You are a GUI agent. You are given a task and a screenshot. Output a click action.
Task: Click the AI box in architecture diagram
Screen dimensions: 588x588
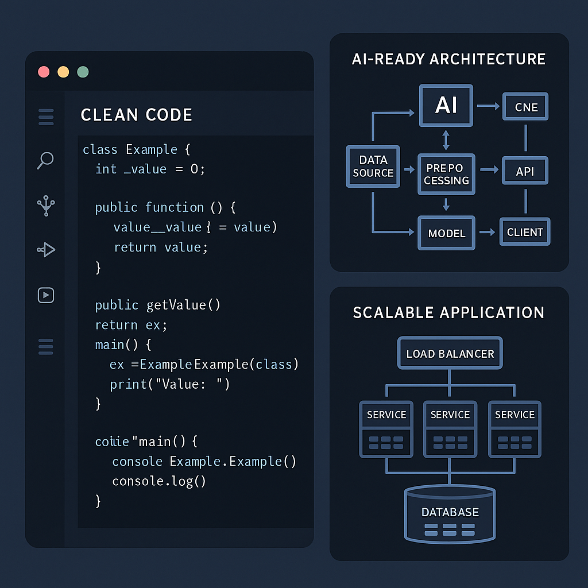[x=446, y=106]
